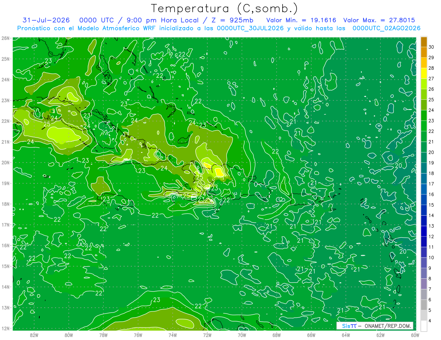
Task: Click the "Valor Max. = 27.8015" text
Action: tap(380, 20)
